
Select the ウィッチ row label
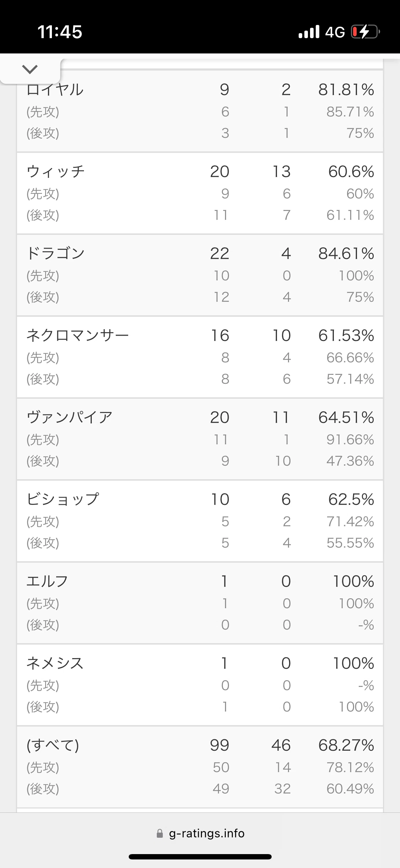point(56,171)
